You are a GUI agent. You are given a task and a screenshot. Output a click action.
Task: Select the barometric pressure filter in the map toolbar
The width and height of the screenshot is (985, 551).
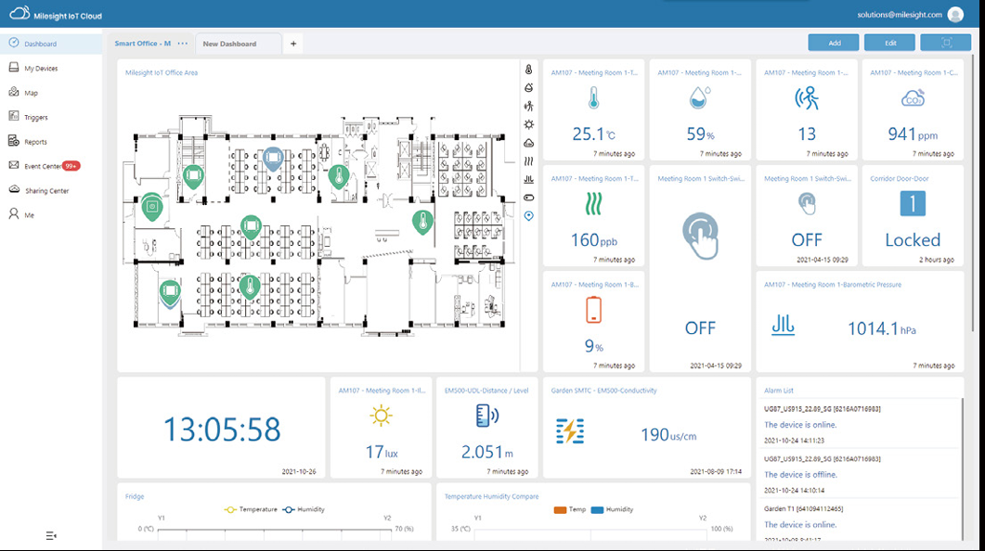pos(529,179)
